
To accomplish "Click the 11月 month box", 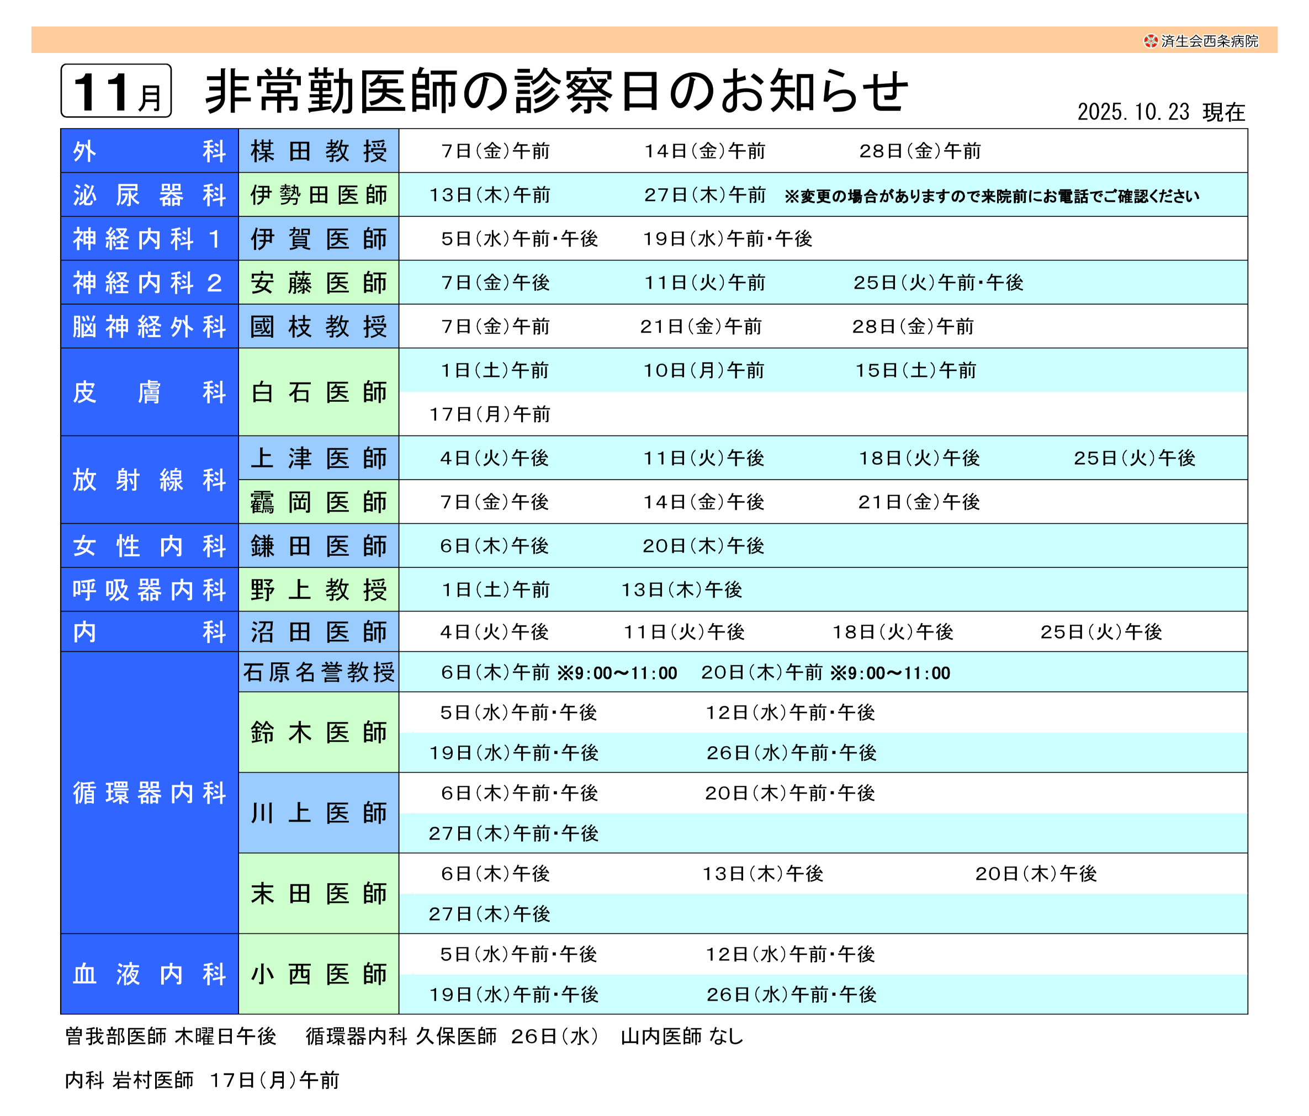I will (116, 91).
